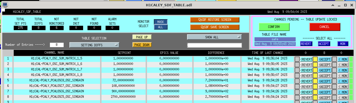This screenshot has width=356, height=103.
Task: Revert row 5 PCALOSC8_OSC_SINGAIN
Action: click(x=306, y=81)
